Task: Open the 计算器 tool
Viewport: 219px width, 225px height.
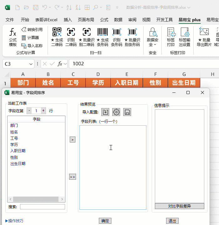Action: point(30,38)
